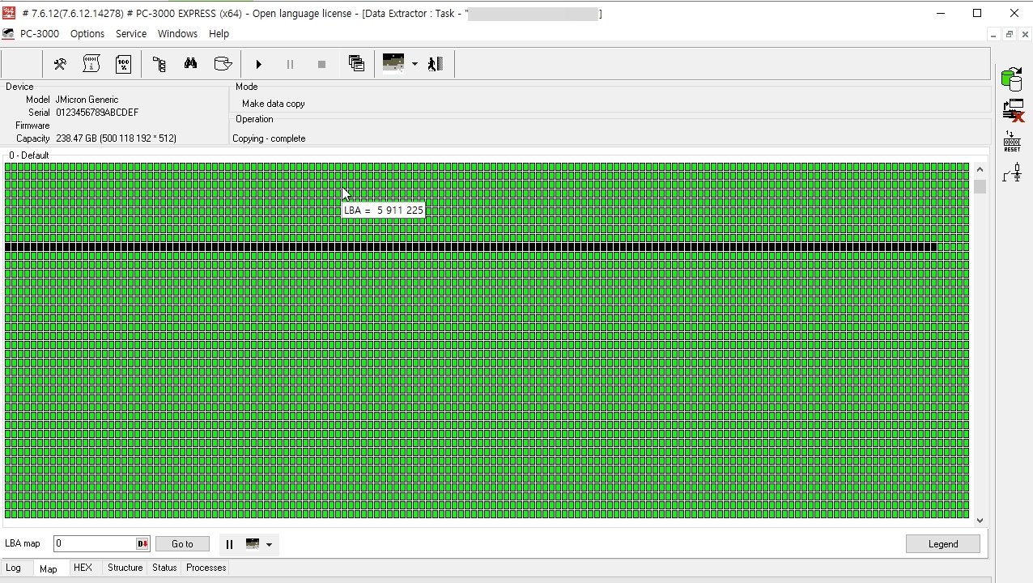The image size is (1033, 583).
Task: Click the '0 - Default' map label
Action: [29, 155]
